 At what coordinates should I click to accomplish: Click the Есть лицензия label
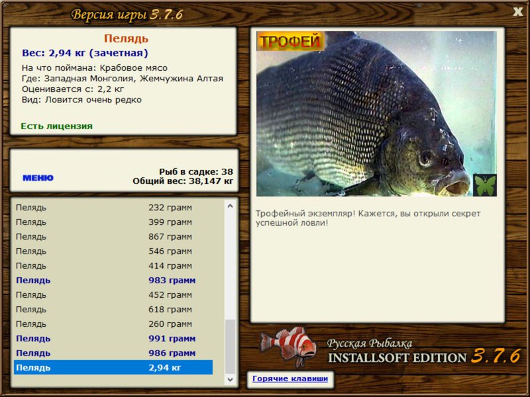56,126
